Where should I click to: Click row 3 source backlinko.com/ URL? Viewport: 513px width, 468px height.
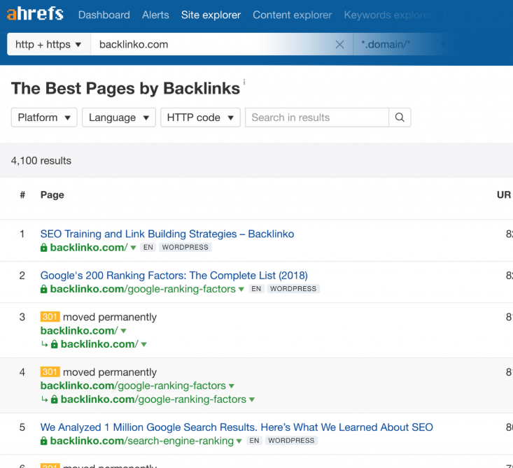pos(79,331)
